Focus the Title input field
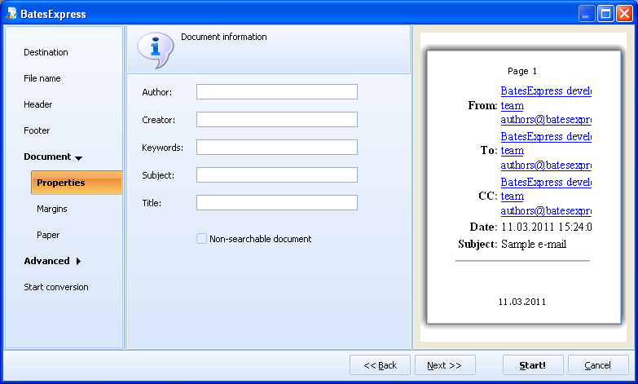 pyautogui.click(x=277, y=202)
